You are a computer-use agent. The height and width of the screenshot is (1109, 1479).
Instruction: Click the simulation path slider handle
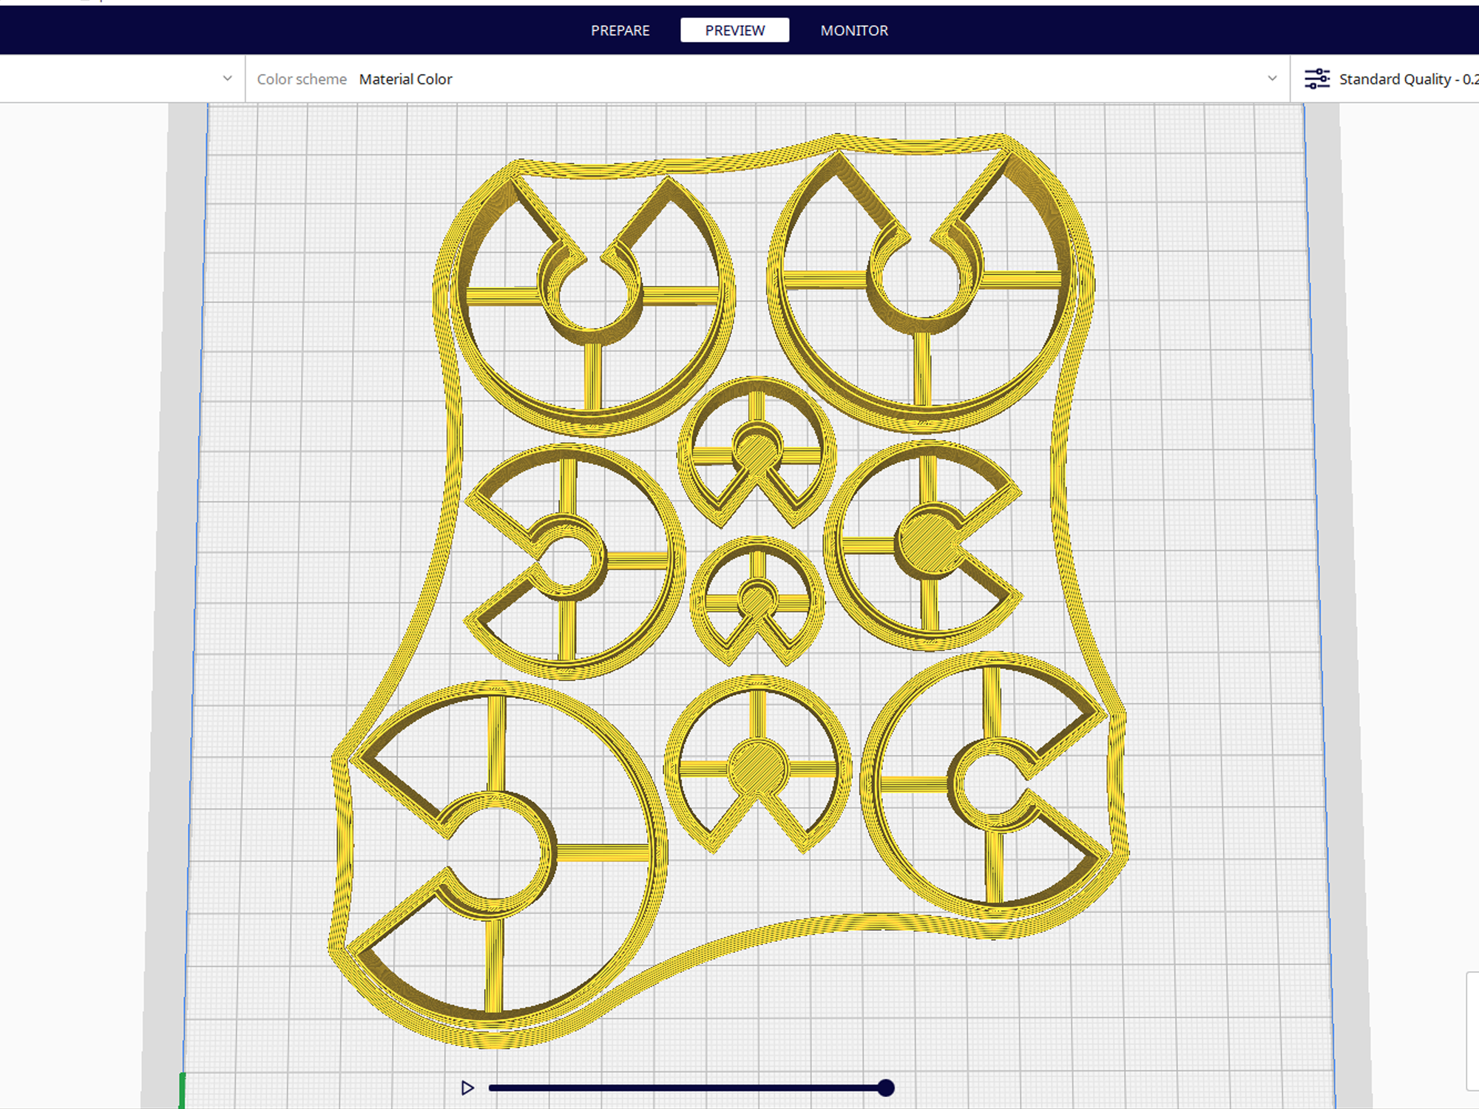[x=886, y=1088]
